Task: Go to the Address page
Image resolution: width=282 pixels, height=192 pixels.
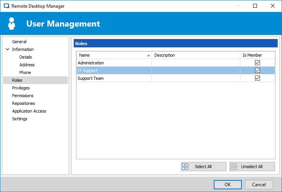Action: pyautogui.click(x=27, y=65)
